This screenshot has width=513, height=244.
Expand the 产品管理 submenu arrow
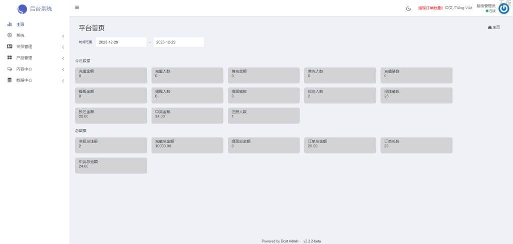pyautogui.click(x=63, y=58)
